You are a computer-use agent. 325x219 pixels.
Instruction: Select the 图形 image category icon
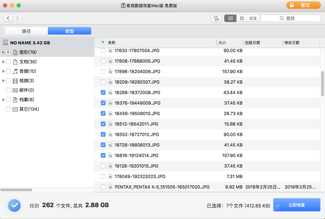(15, 52)
